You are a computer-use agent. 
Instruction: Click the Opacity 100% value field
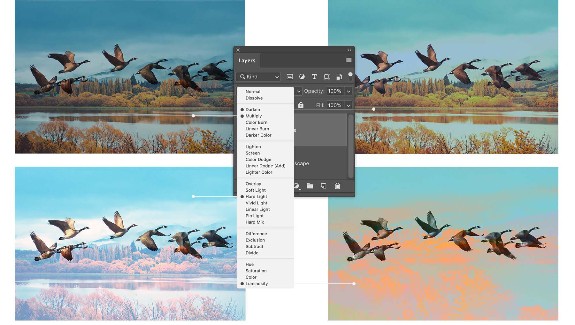pyautogui.click(x=334, y=91)
